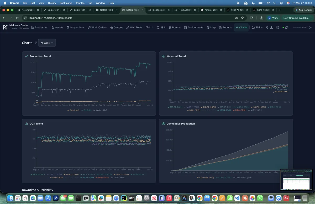This screenshot has height=204, width=315.
Task: Open the Bookmarks menu
Action: (66, 3)
